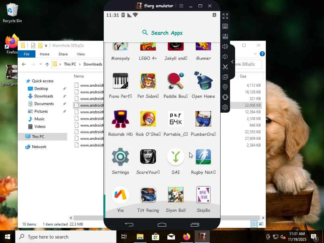324x243 pixels.
Task: Open recent locations dropdown in Explorer
Action: click(40, 64)
